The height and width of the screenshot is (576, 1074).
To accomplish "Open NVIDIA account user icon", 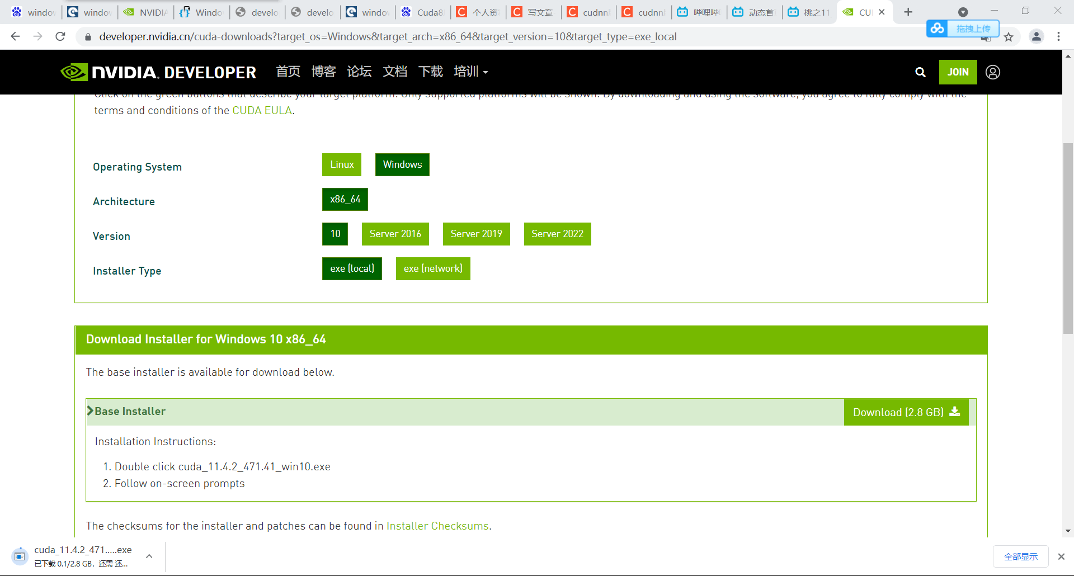I will pos(993,72).
